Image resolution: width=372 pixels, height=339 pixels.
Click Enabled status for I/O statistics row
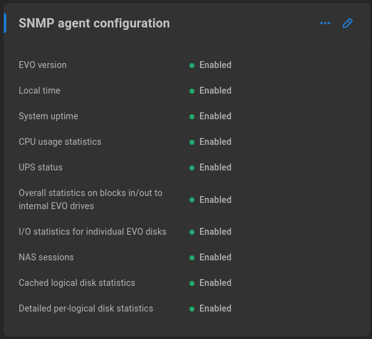210,232
